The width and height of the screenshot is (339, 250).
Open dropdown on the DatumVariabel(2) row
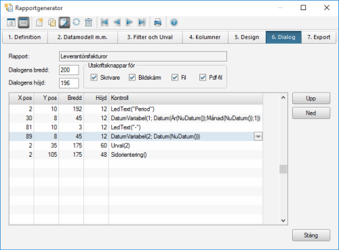click(x=258, y=136)
